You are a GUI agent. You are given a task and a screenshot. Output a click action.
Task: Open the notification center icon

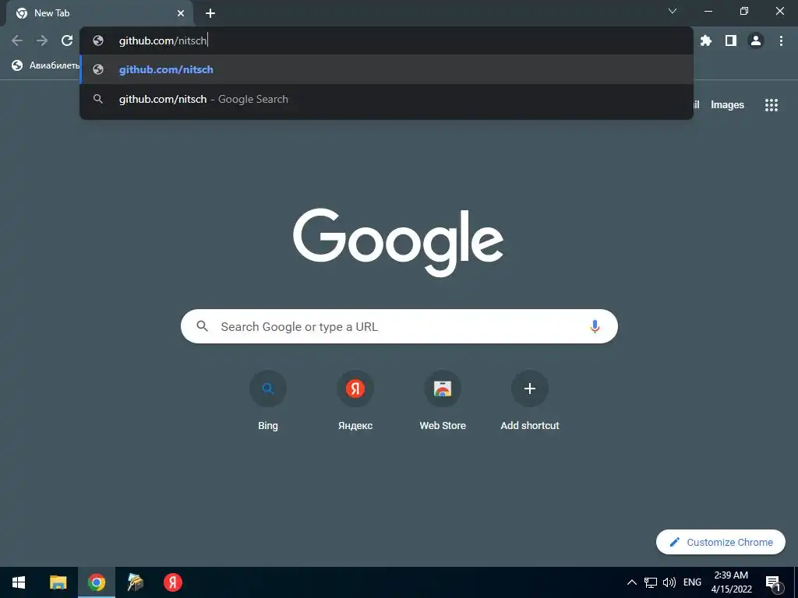point(773,583)
